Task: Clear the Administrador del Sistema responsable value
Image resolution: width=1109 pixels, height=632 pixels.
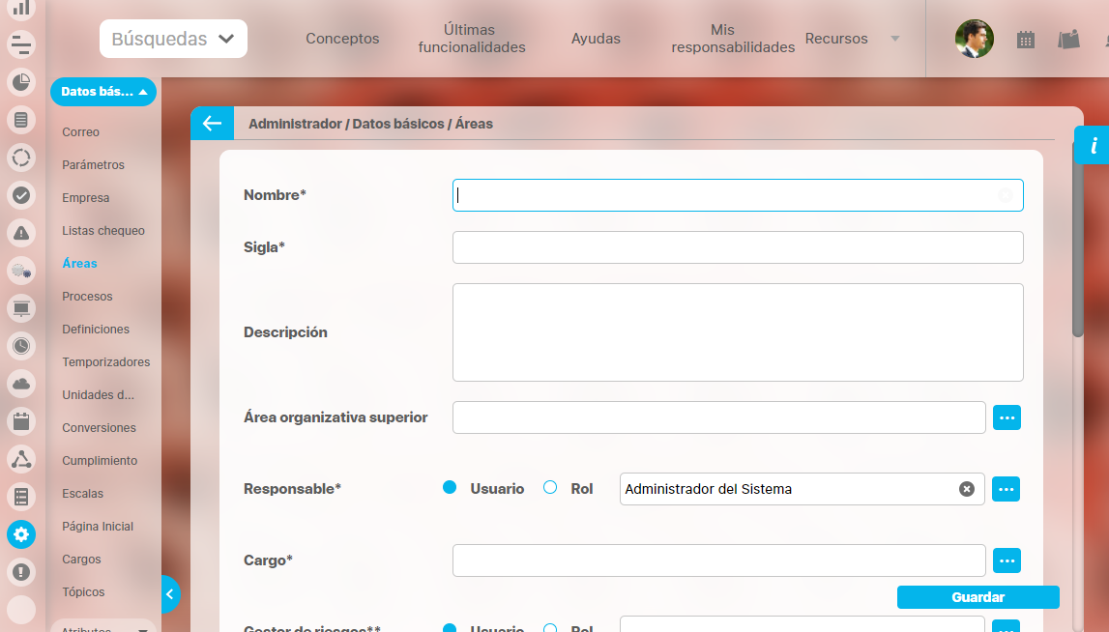Action: (966, 489)
